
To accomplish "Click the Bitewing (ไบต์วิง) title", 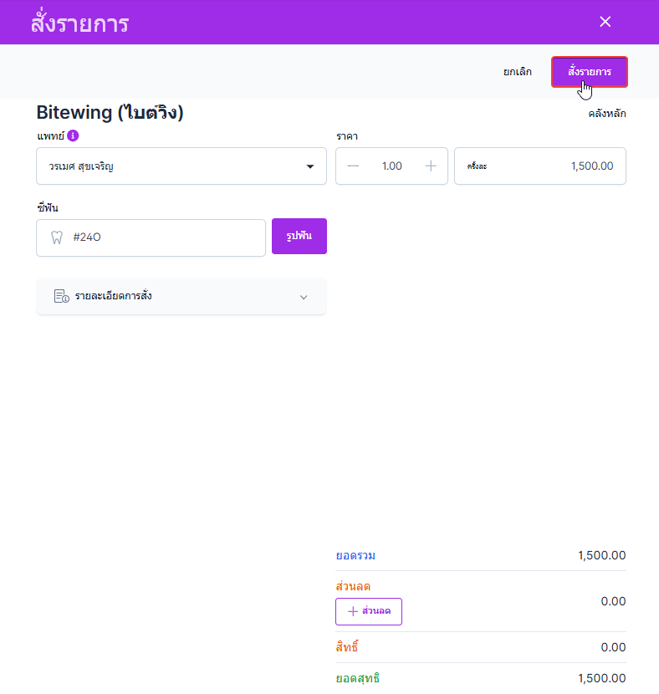I will point(110,112).
